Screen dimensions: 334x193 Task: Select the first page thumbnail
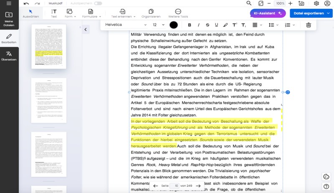(x=49, y=46)
